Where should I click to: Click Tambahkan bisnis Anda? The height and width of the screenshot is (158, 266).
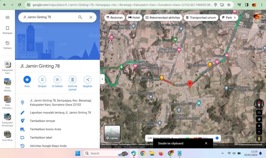tap(58, 129)
